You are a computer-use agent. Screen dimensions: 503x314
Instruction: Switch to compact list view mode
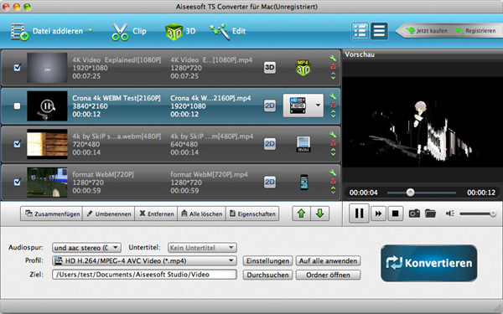379,31
